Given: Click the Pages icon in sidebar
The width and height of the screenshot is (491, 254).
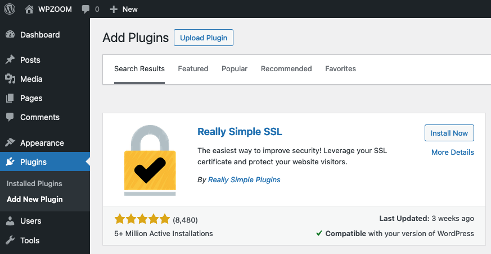Looking at the screenshot, I should click(10, 98).
